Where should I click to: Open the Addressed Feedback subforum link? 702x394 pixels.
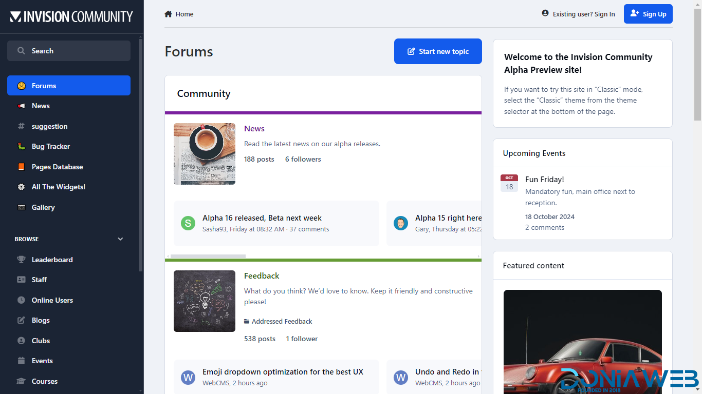coord(282,321)
